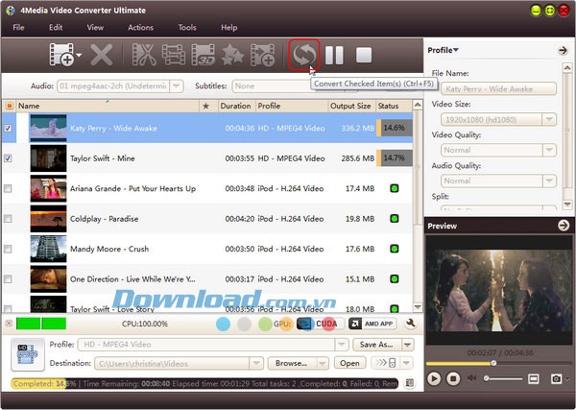Uncheck Taylor Swift - Mine
The height and width of the screenshot is (410, 576).
[x=8, y=158]
